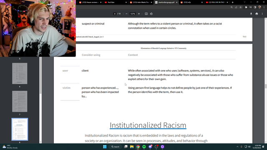Screen dimensions: 267x150
Task: Open the Chrome extensions puzzle icon
Action: (246, 7)
